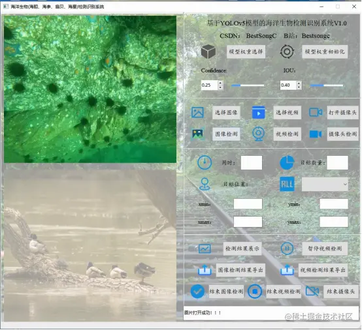Minimize the application window

click(x=321, y=7)
